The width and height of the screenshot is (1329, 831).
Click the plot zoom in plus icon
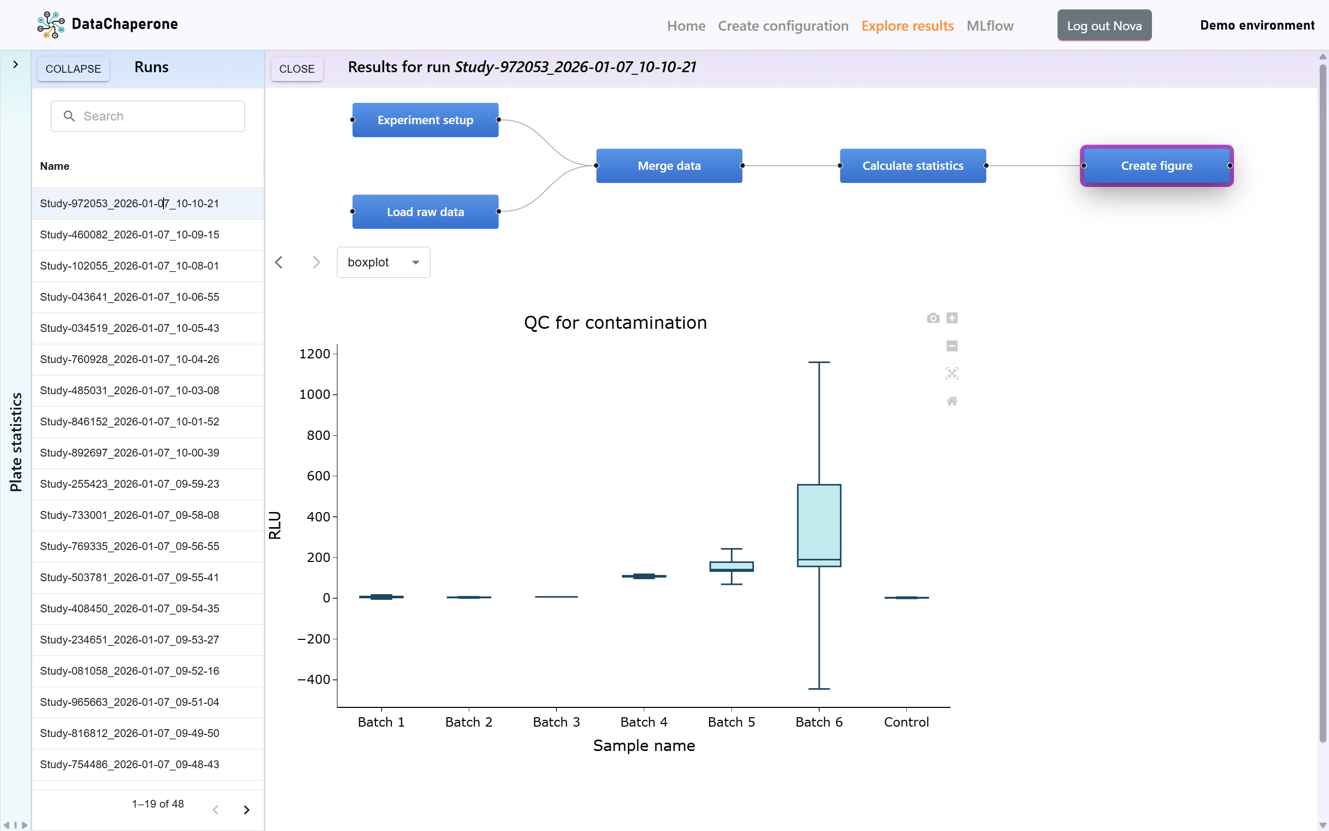(952, 318)
